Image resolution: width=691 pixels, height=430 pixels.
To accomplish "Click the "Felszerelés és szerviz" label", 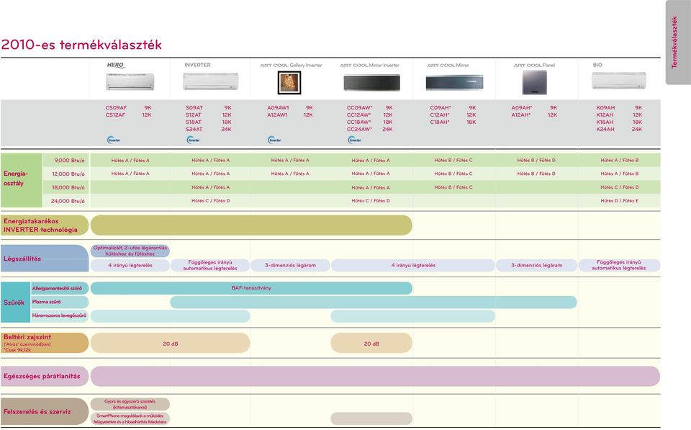I will tap(37, 411).
